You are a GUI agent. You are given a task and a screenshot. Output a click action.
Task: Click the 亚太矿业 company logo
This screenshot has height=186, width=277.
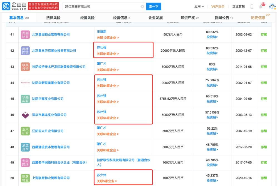[25, 131]
